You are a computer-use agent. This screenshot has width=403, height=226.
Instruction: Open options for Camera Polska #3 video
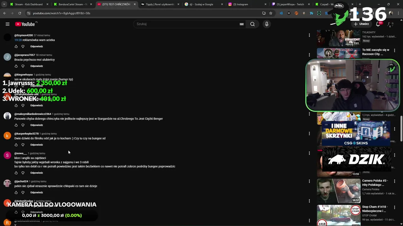click(x=394, y=181)
